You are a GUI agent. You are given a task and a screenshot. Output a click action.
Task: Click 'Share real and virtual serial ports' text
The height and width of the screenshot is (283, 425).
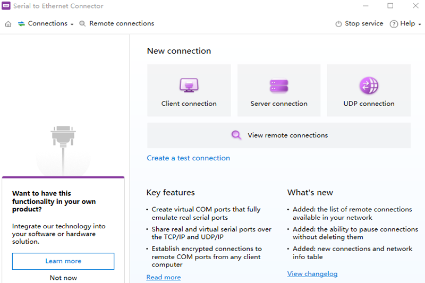[211, 229]
